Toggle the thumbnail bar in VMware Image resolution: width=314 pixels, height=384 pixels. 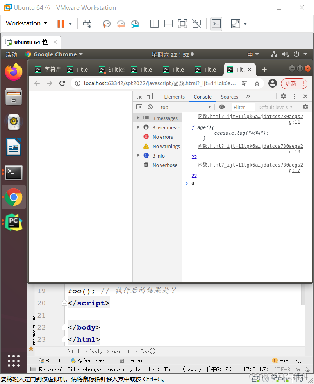tap(168, 24)
